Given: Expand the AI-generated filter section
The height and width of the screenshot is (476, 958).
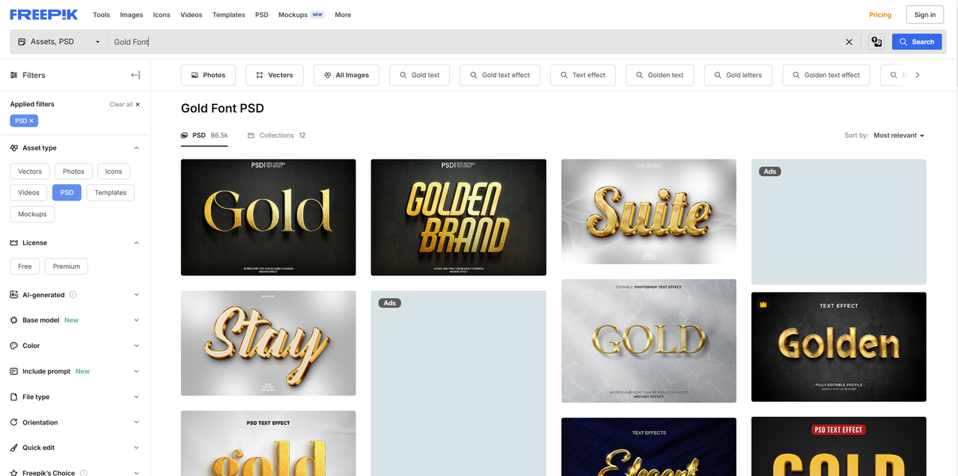Looking at the screenshot, I should pos(136,295).
